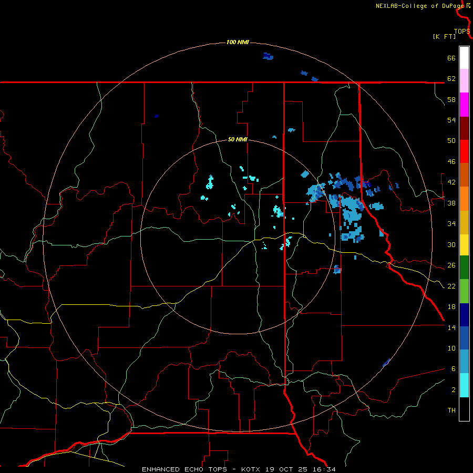Image resolution: width=473 pixels, height=473 pixels.
Task: Click the K FT units label
Action: coord(444,36)
